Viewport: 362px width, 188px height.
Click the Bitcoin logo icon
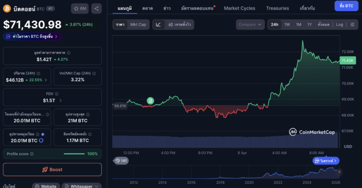click(7, 8)
